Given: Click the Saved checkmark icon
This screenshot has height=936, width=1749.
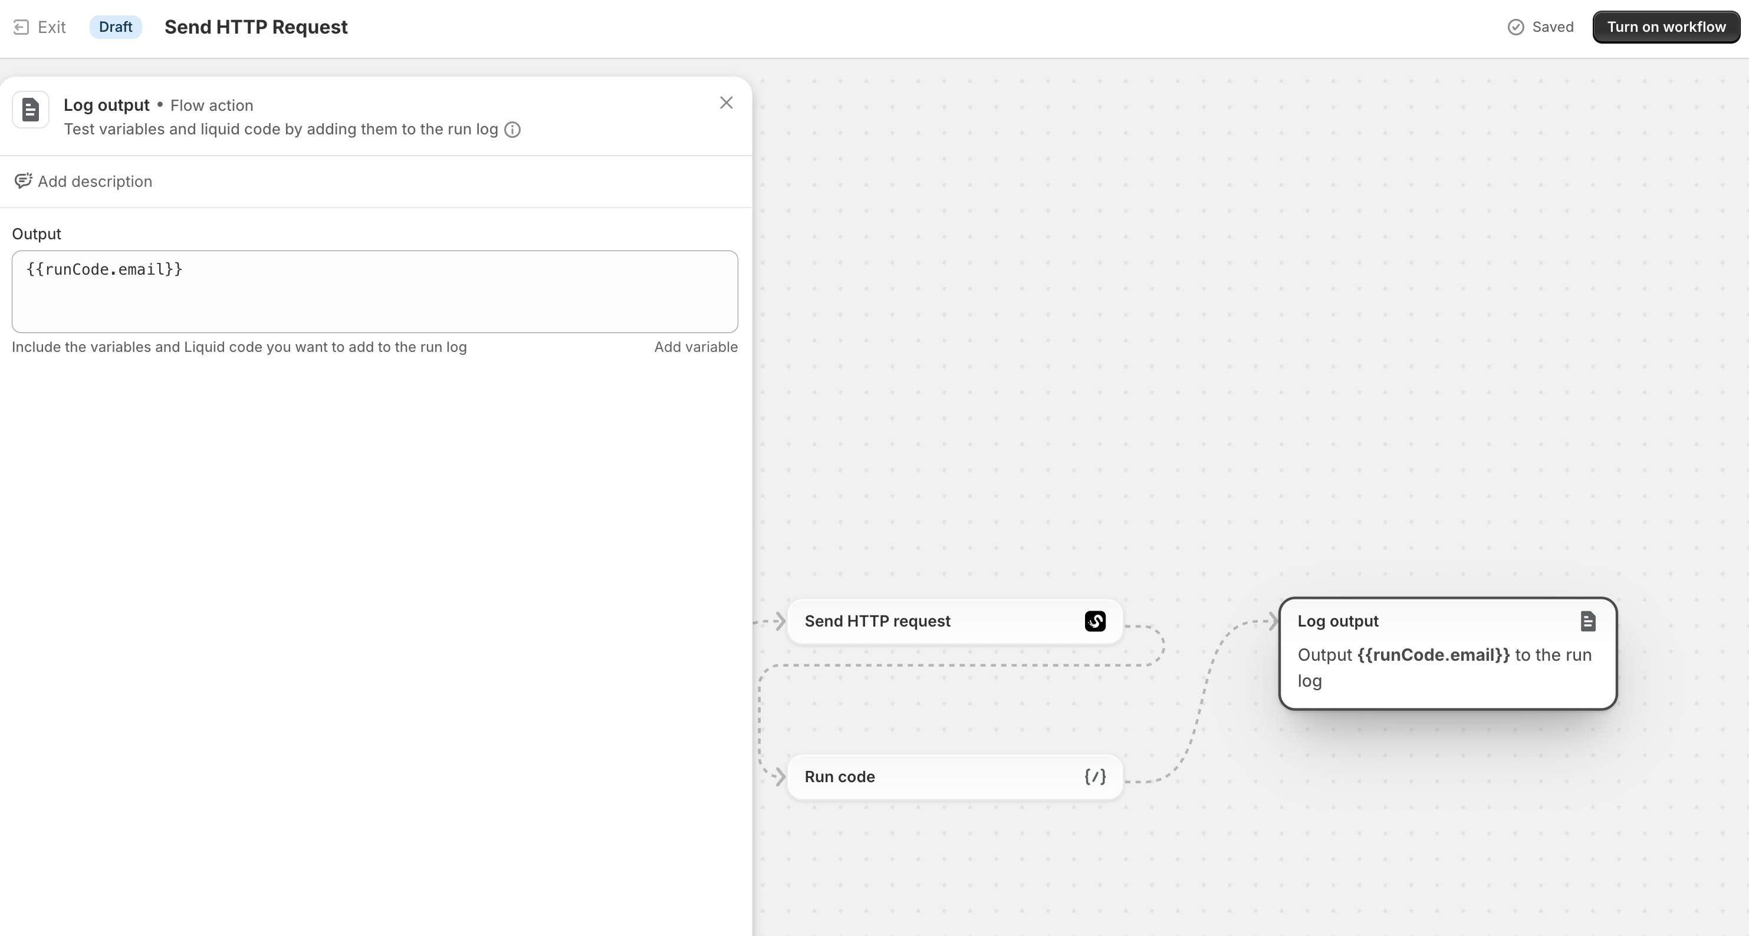Looking at the screenshot, I should pos(1515,27).
